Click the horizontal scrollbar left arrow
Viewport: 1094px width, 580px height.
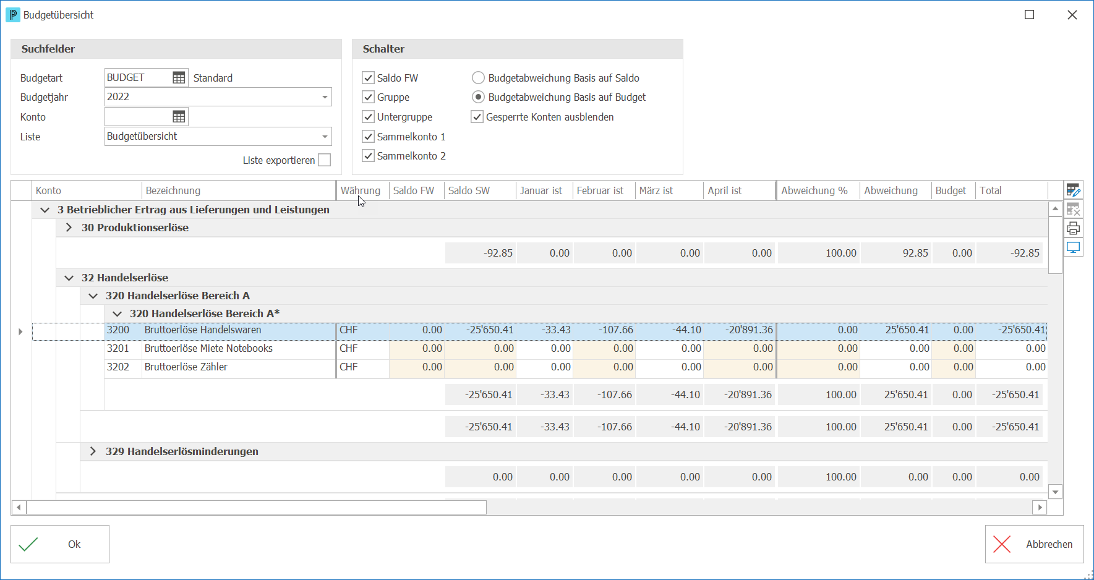19,508
